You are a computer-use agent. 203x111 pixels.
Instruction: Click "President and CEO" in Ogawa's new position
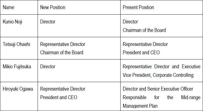[59, 97]
